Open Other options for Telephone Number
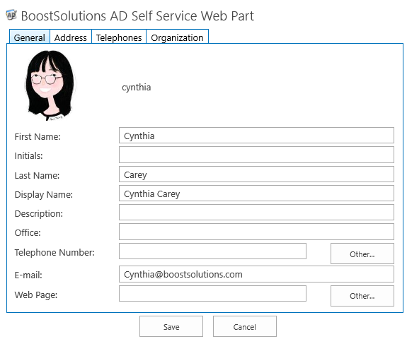 point(362,254)
